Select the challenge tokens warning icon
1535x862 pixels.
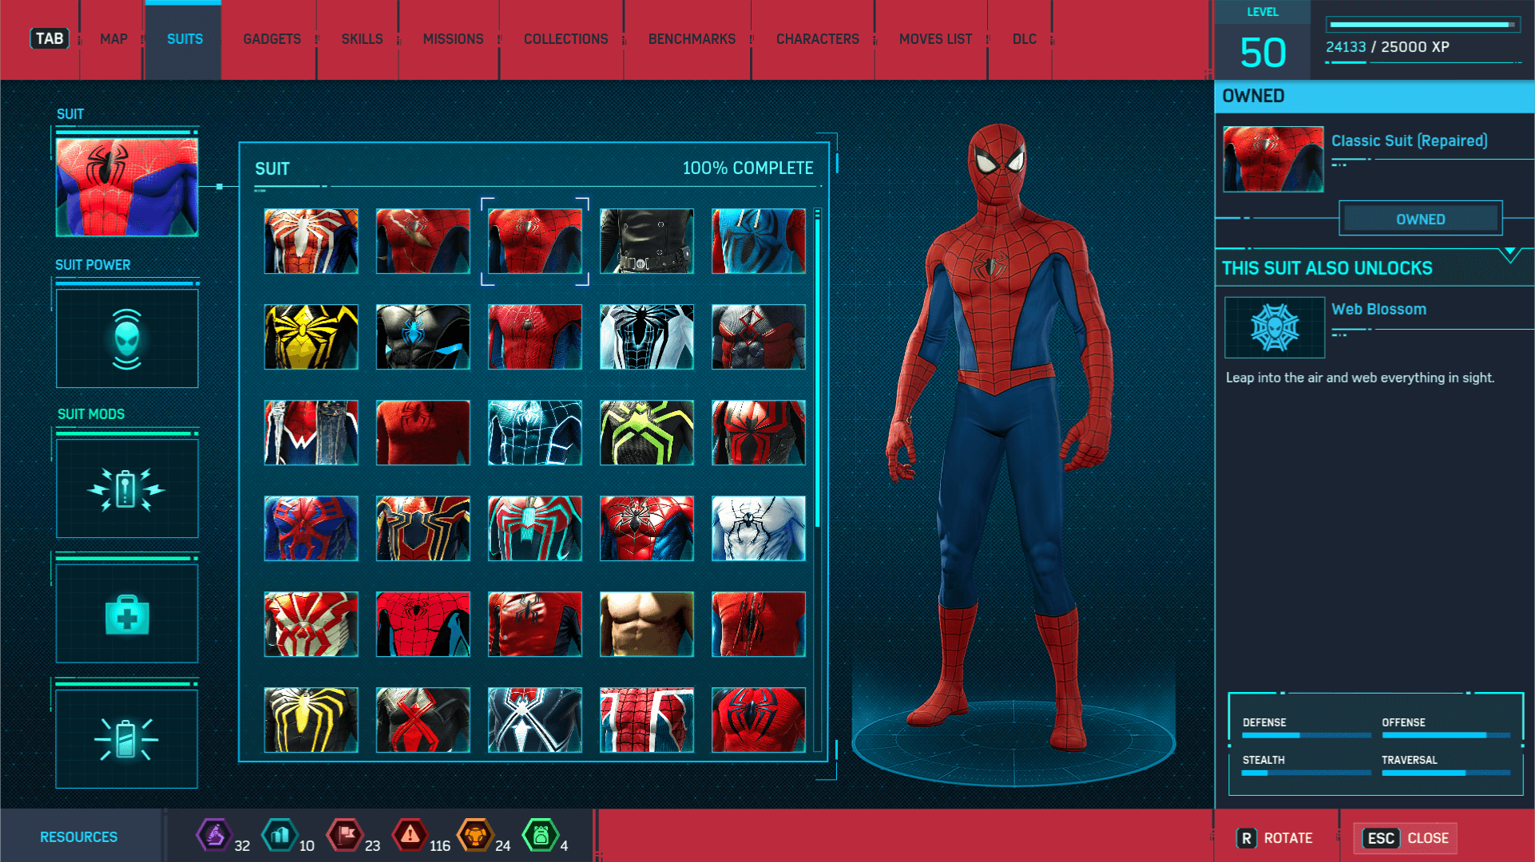pyautogui.click(x=410, y=836)
